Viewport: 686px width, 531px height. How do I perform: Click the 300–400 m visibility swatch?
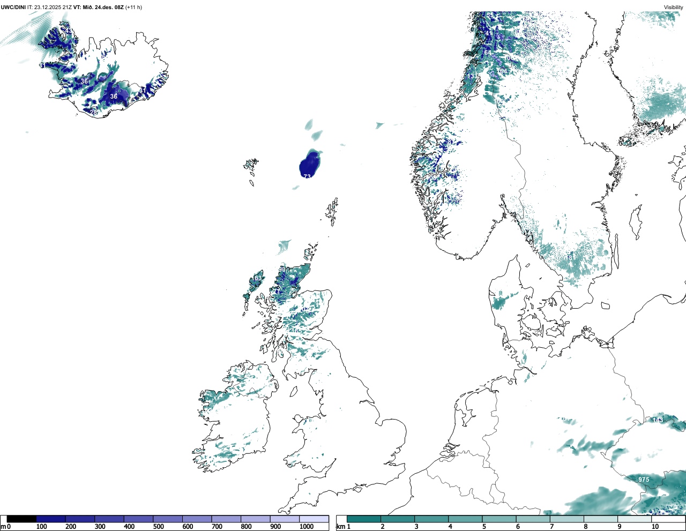pyautogui.click(x=109, y=519)
